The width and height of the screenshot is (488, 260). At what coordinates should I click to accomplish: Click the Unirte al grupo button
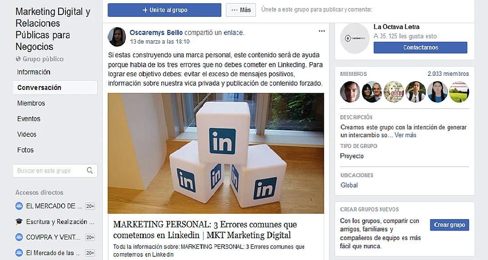tap(164, 10)
